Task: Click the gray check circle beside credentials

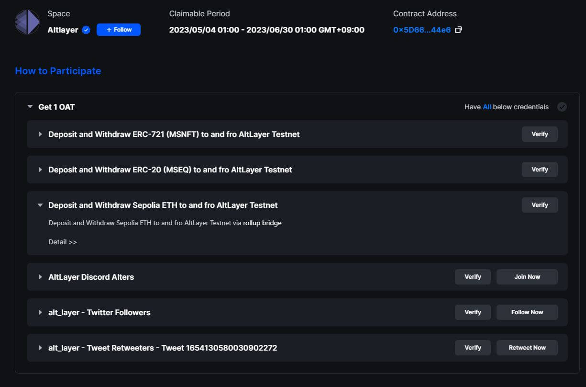Action: (x=562, y=107)
